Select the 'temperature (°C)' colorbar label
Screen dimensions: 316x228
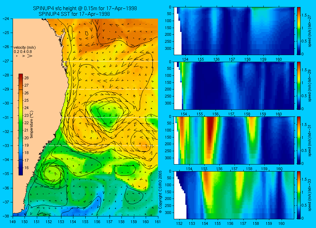point(32,125)
